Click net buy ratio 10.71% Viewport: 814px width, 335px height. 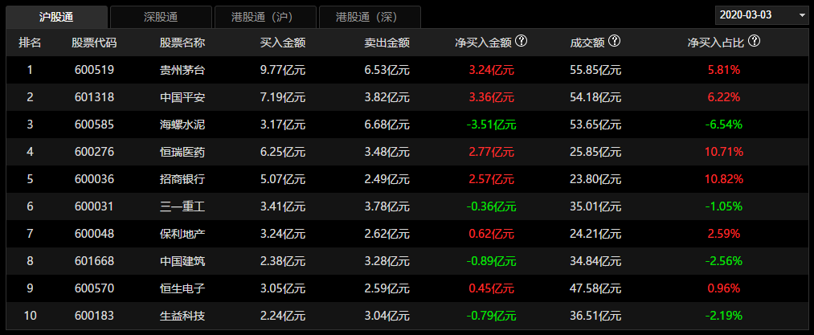(724, 152)
